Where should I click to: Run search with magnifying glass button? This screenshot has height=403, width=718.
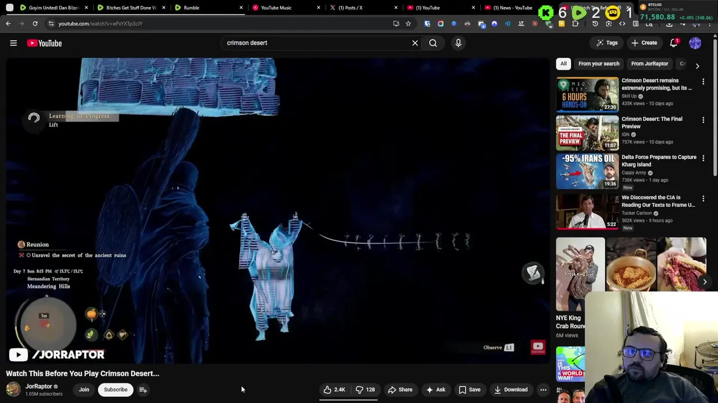pos(433,43)
